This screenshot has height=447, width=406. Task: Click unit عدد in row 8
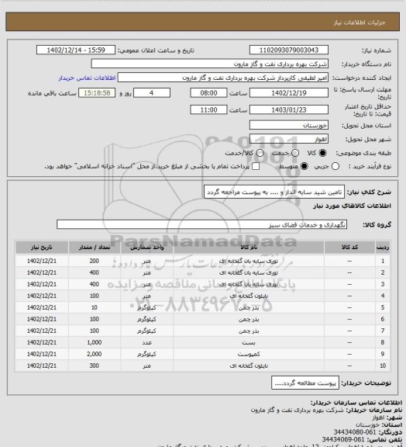click(x=147, y=342)
